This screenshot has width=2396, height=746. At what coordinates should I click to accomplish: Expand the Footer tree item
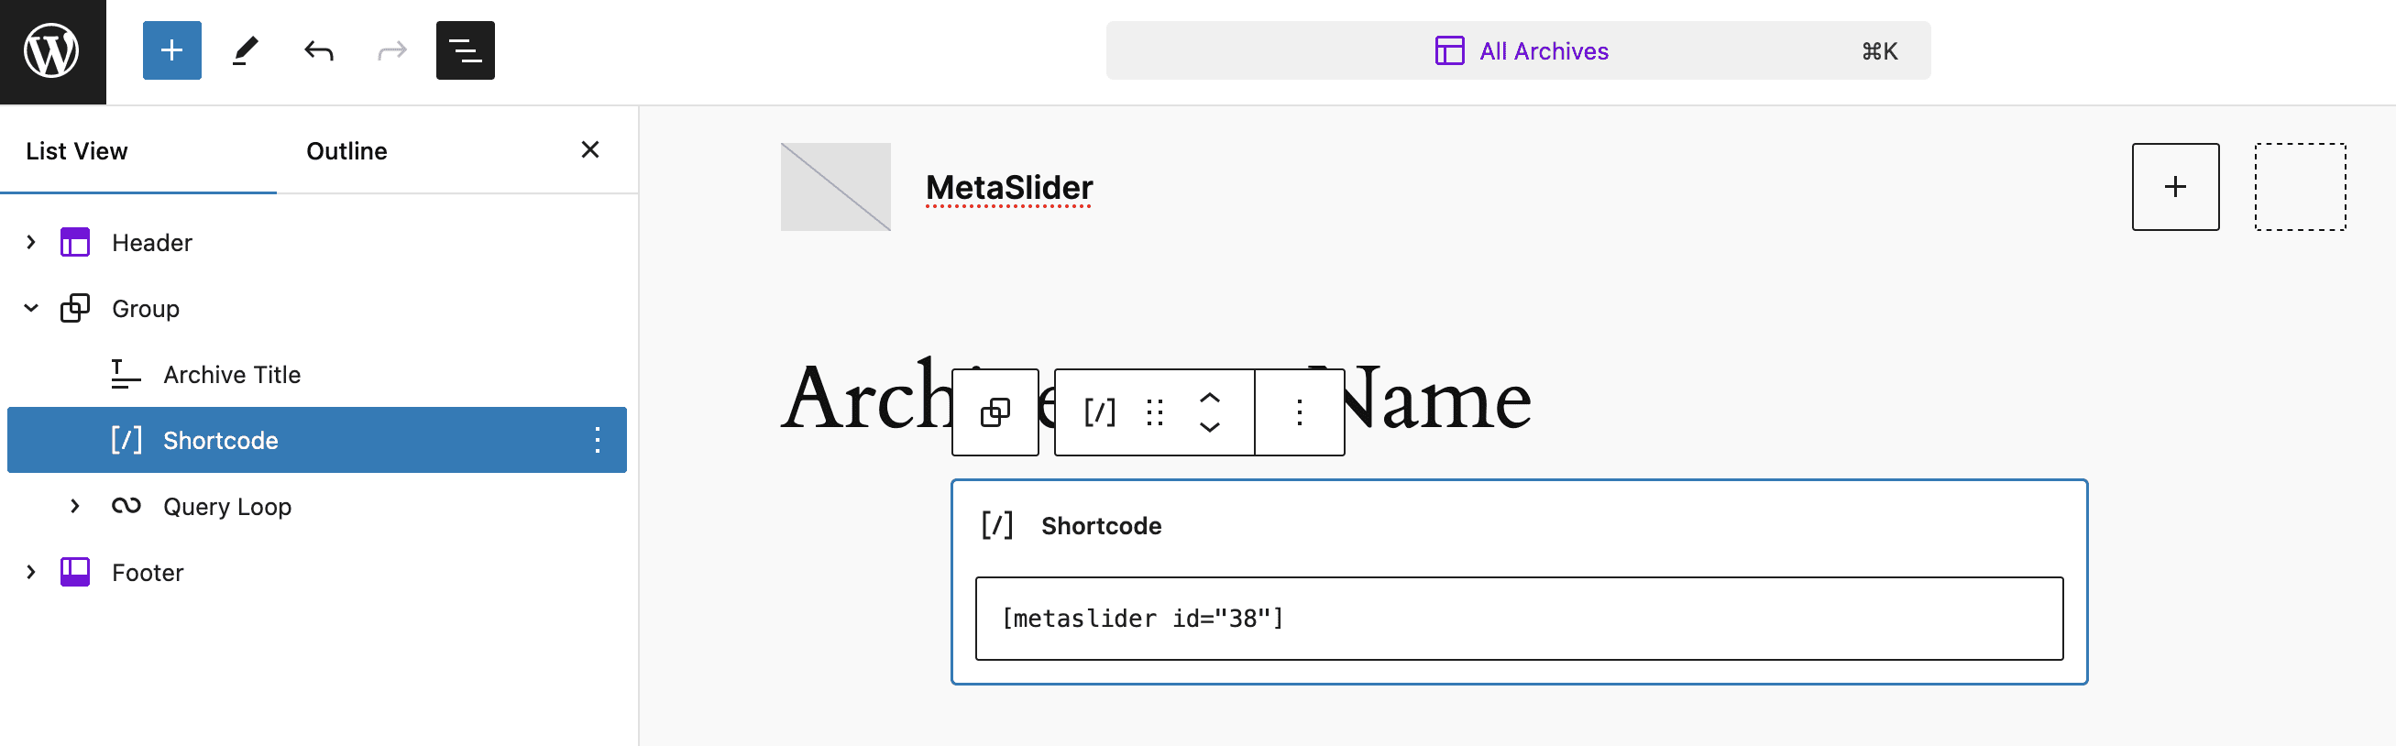pos(30,572)
